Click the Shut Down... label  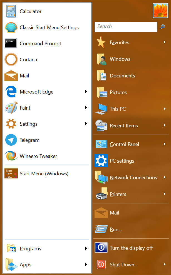(x=124, y=264)
